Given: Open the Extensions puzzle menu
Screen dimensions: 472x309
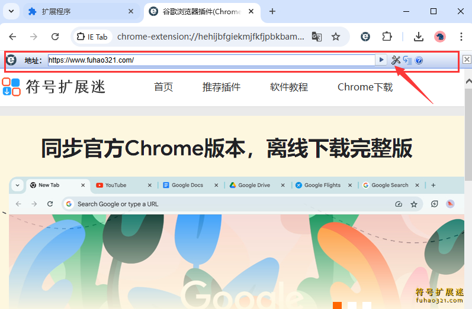Looking at the screenshot, I should (387, 37).
